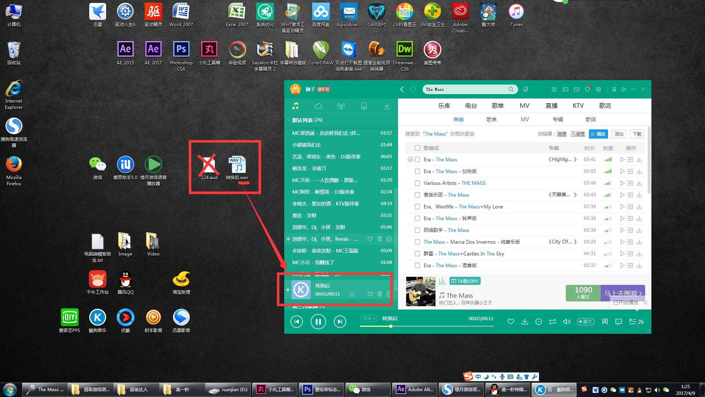Delete the 转换后 item via trash icon
Screen dimensions: 705x397
380,294
